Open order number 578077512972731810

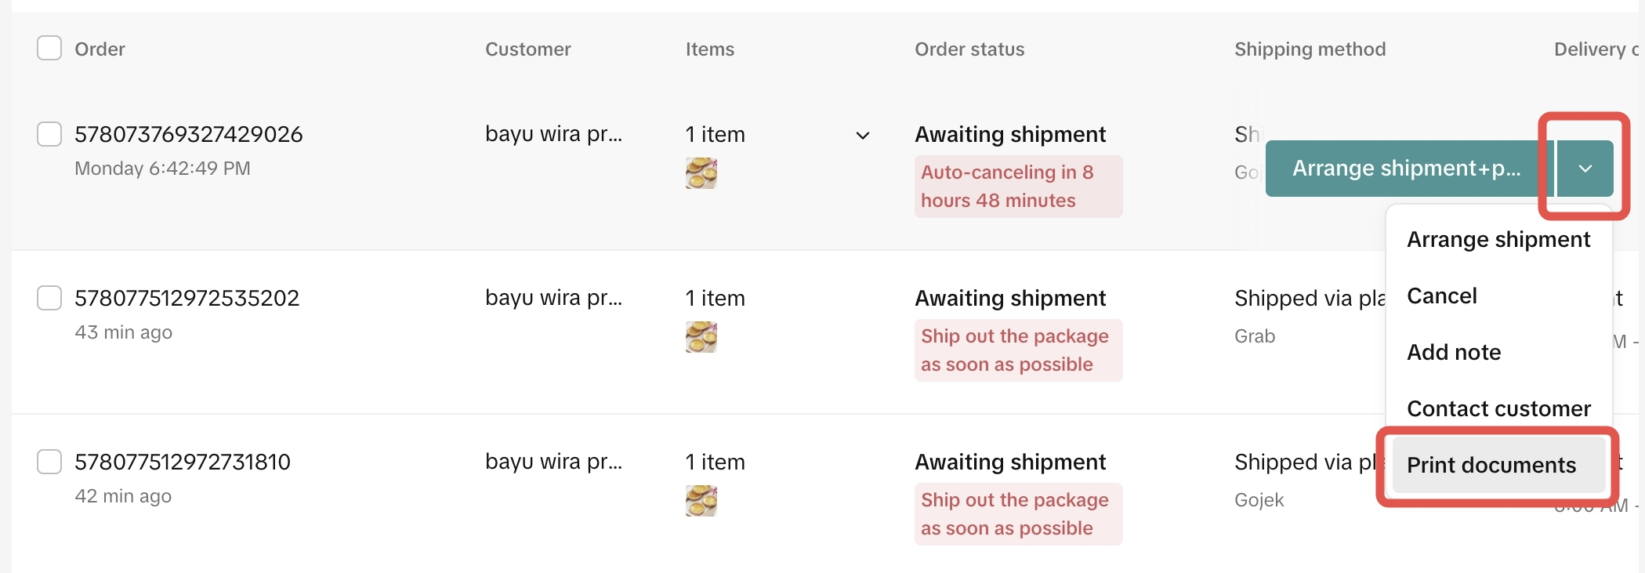(182, 462)
